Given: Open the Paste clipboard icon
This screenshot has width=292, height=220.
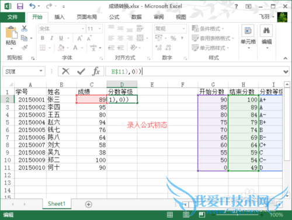Looking at the screenshot, I should [x=11, y=33].
